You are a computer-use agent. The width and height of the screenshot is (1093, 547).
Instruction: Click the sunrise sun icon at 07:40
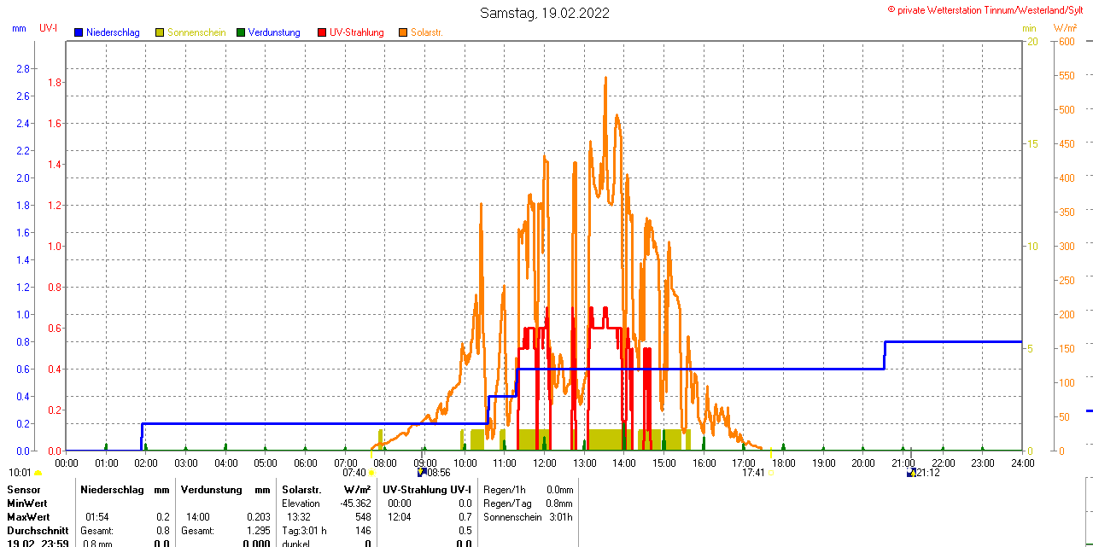[x=371, y=473]
